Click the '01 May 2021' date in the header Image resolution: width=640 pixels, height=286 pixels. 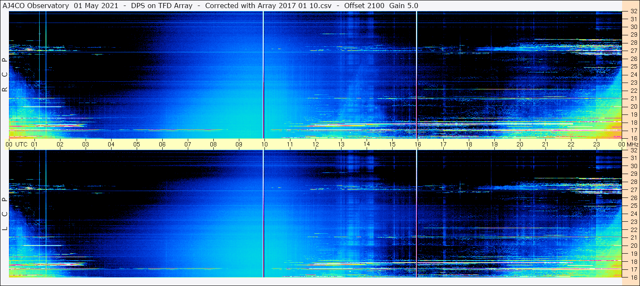point(96,6)
